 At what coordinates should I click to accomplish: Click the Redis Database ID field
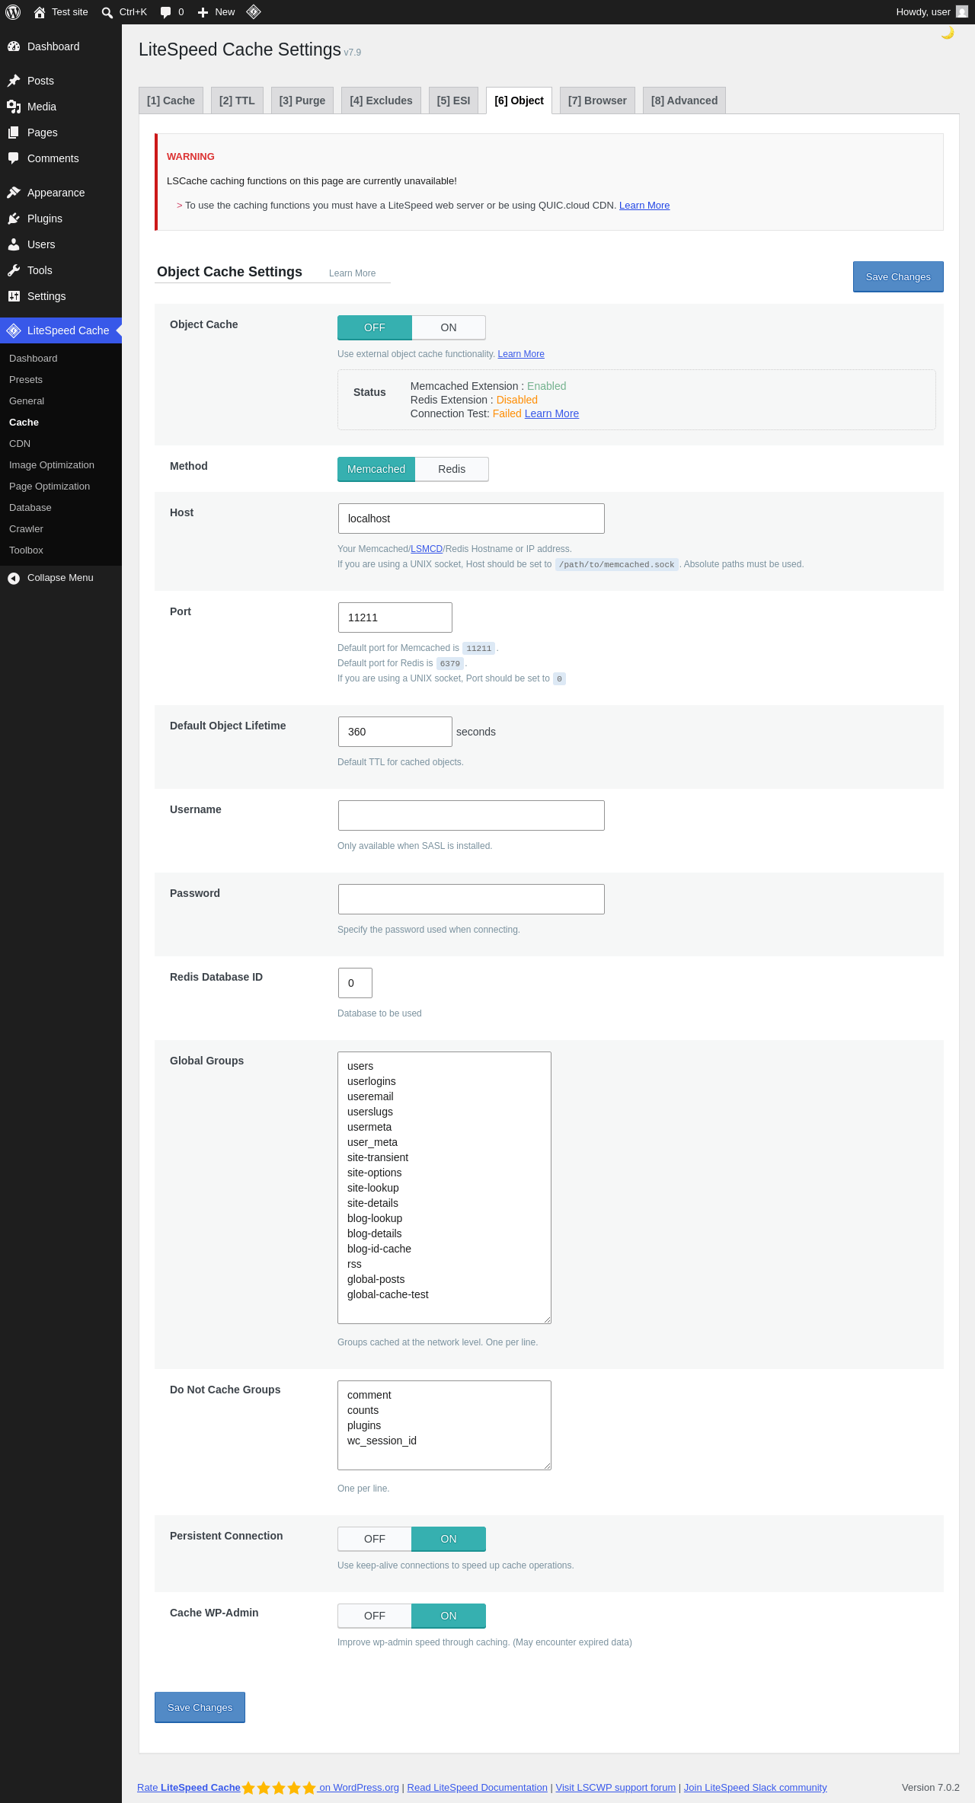(355, 983)
